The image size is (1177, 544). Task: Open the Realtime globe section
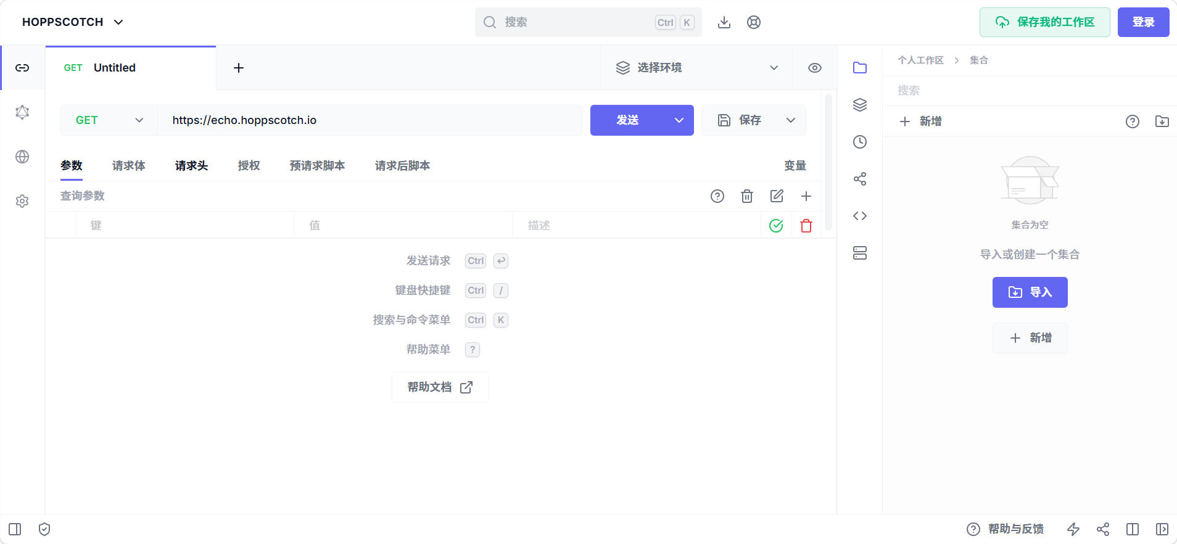click(22, 157)
